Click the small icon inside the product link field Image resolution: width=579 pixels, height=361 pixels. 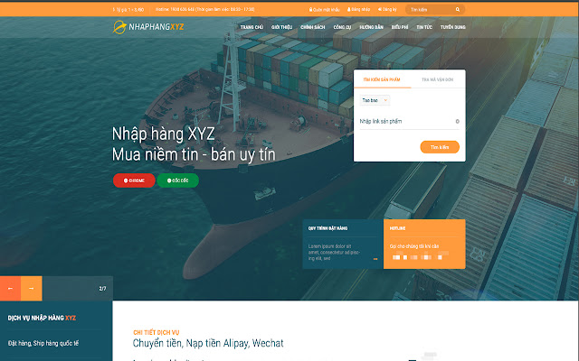[457, 121]
